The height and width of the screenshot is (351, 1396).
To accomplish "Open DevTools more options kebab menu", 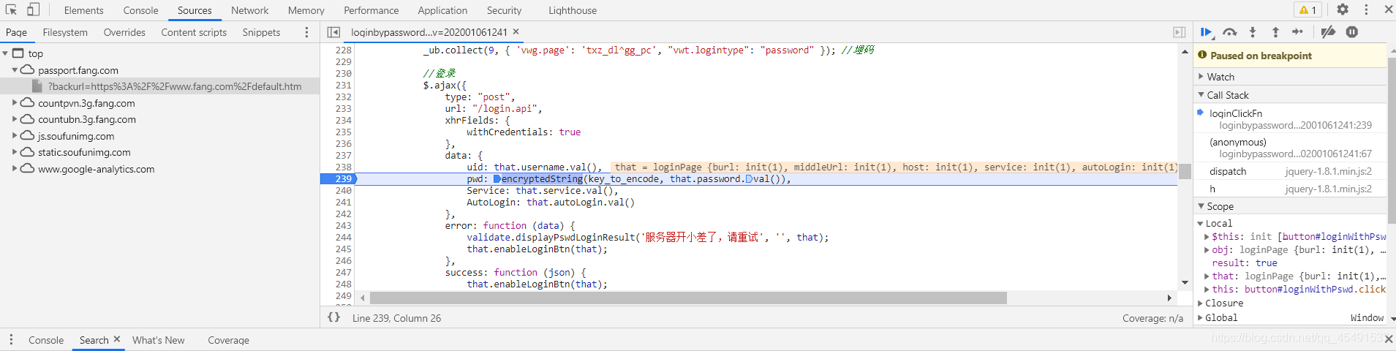I will coord(1365,10).
